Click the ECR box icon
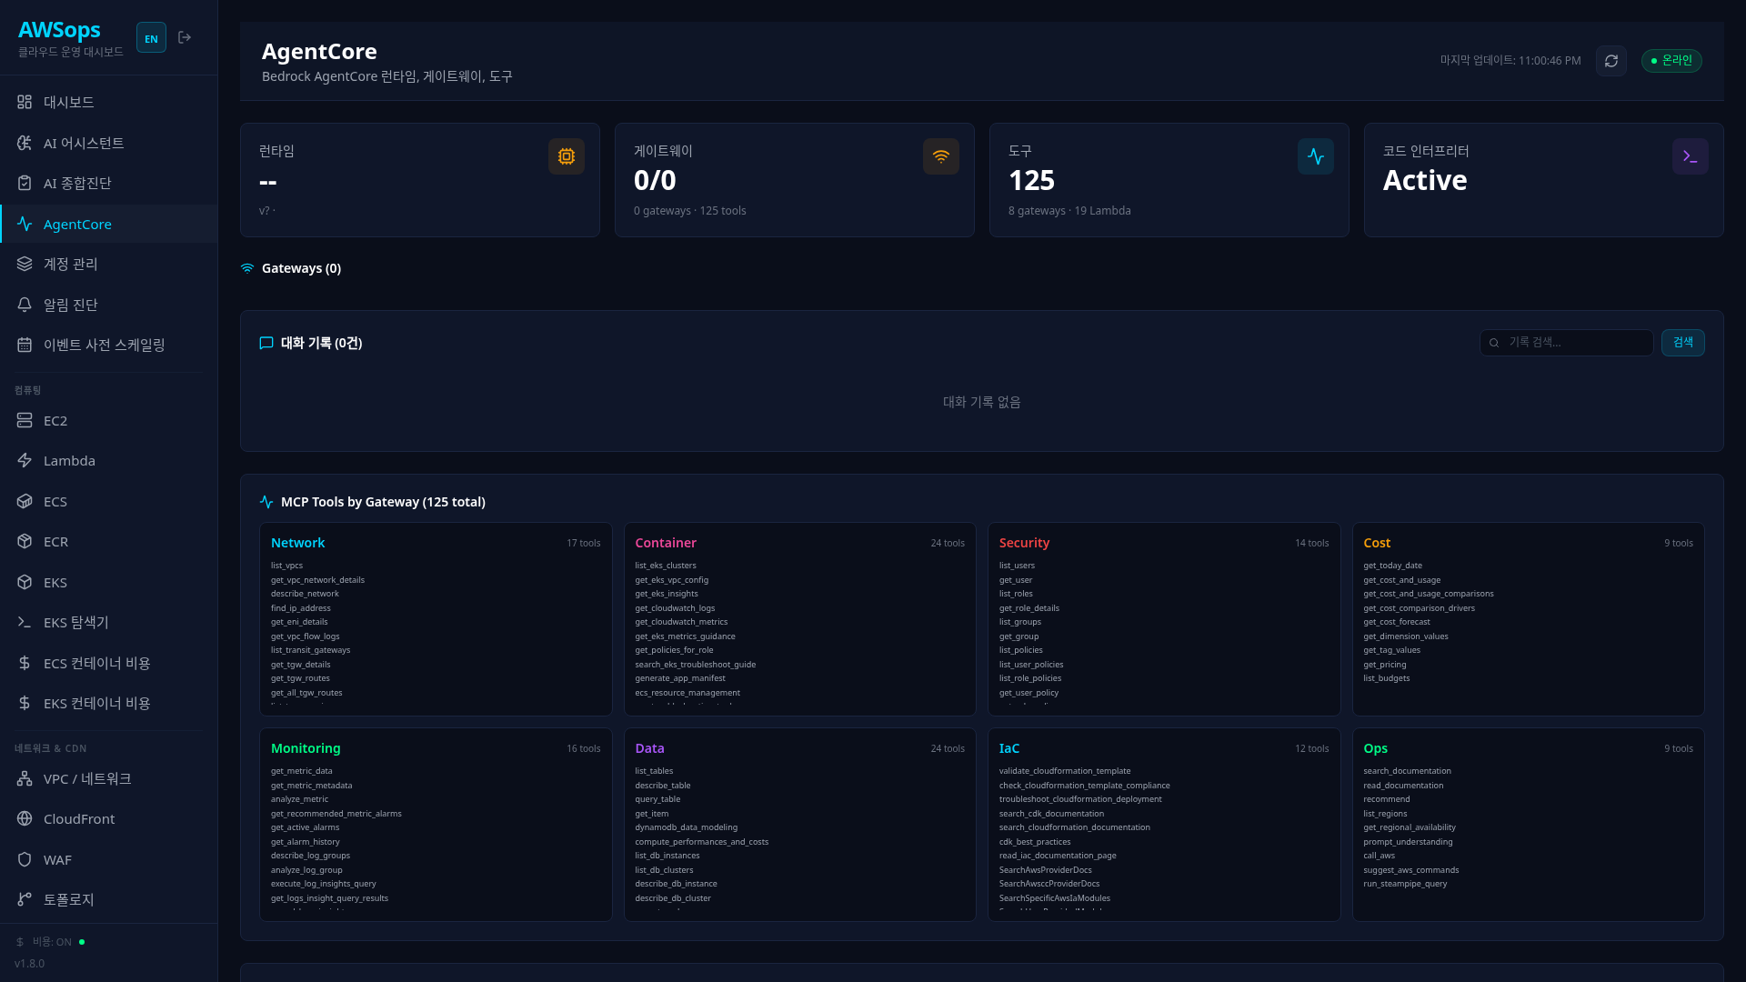This screenshot has width=1746, height=982. [x=25, y=541]
